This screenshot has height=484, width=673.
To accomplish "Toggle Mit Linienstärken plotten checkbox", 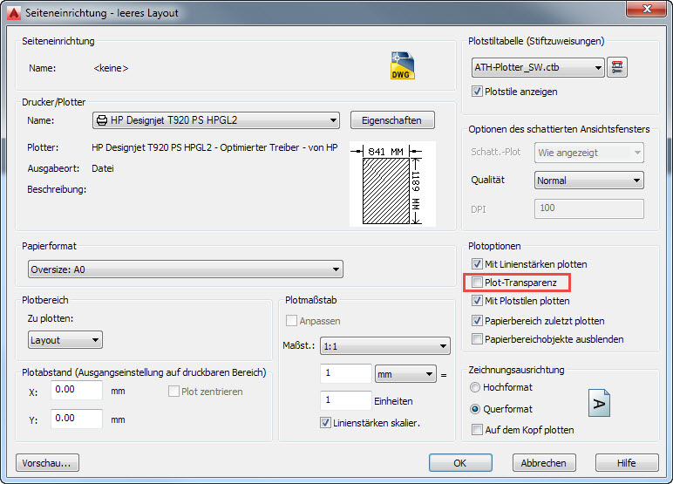I will point(477,264).
